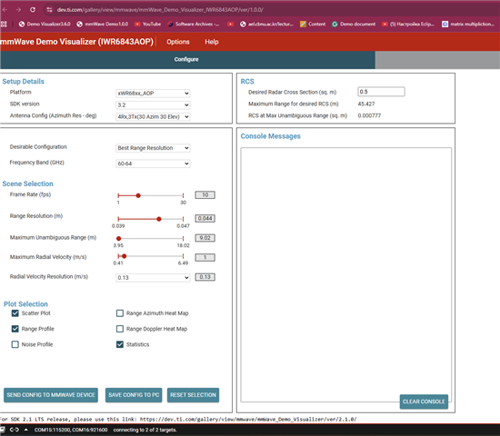Screen dimensions: 500x436
Task: Open the Content bookmark
Action: click(x=313, y=24)
